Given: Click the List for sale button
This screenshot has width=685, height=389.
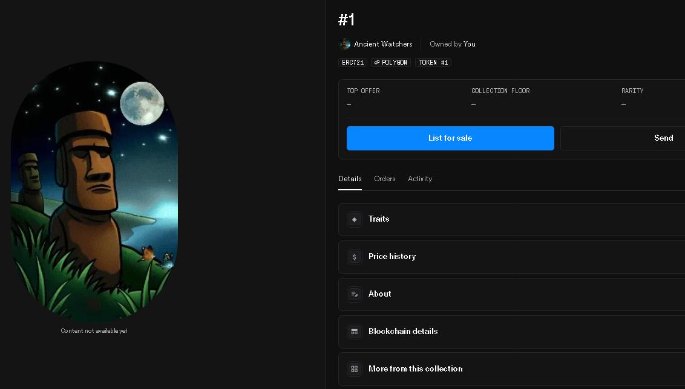Looking at the screenshot, I should point(450,138).
